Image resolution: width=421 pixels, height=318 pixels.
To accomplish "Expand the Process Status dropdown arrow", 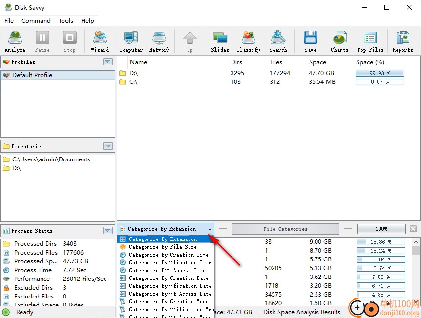I will (x=108, y=230).
